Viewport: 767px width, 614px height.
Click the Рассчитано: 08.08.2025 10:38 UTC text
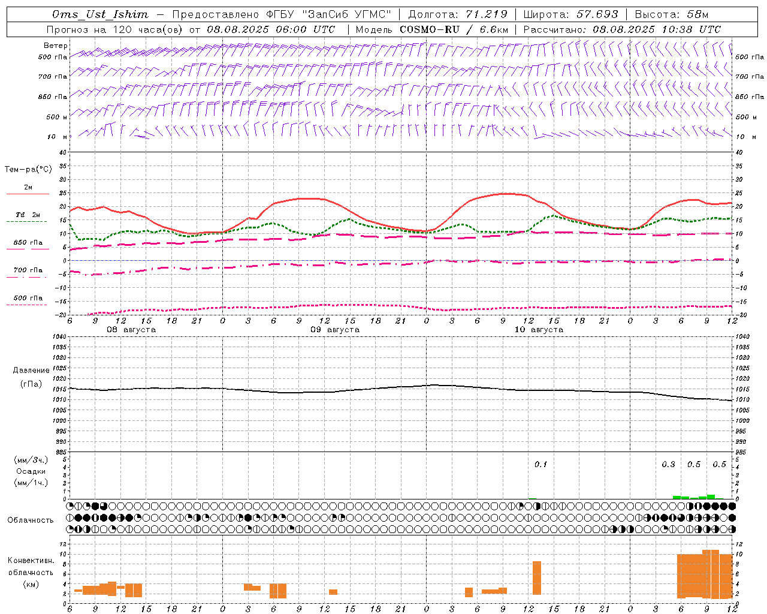point(622,29)
